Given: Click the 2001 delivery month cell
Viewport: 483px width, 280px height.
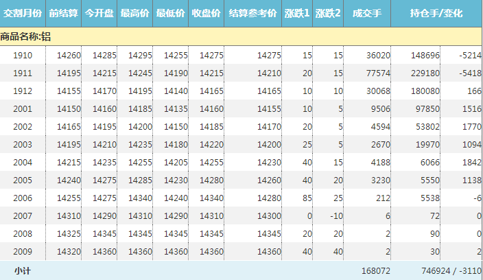Looking at the screenshot, I should (23, 108).
